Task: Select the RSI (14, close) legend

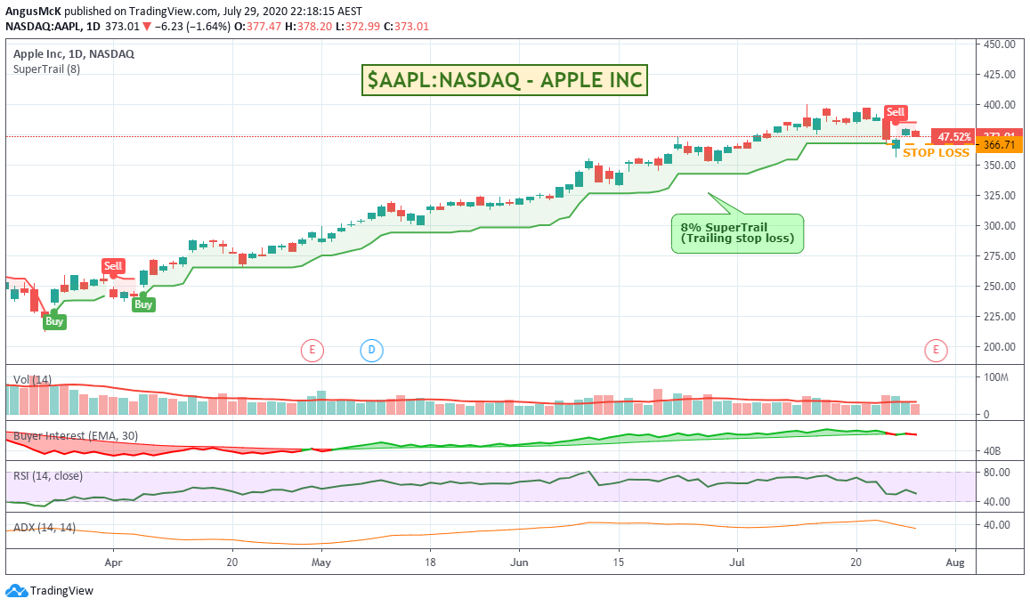Action: [48, 475]
